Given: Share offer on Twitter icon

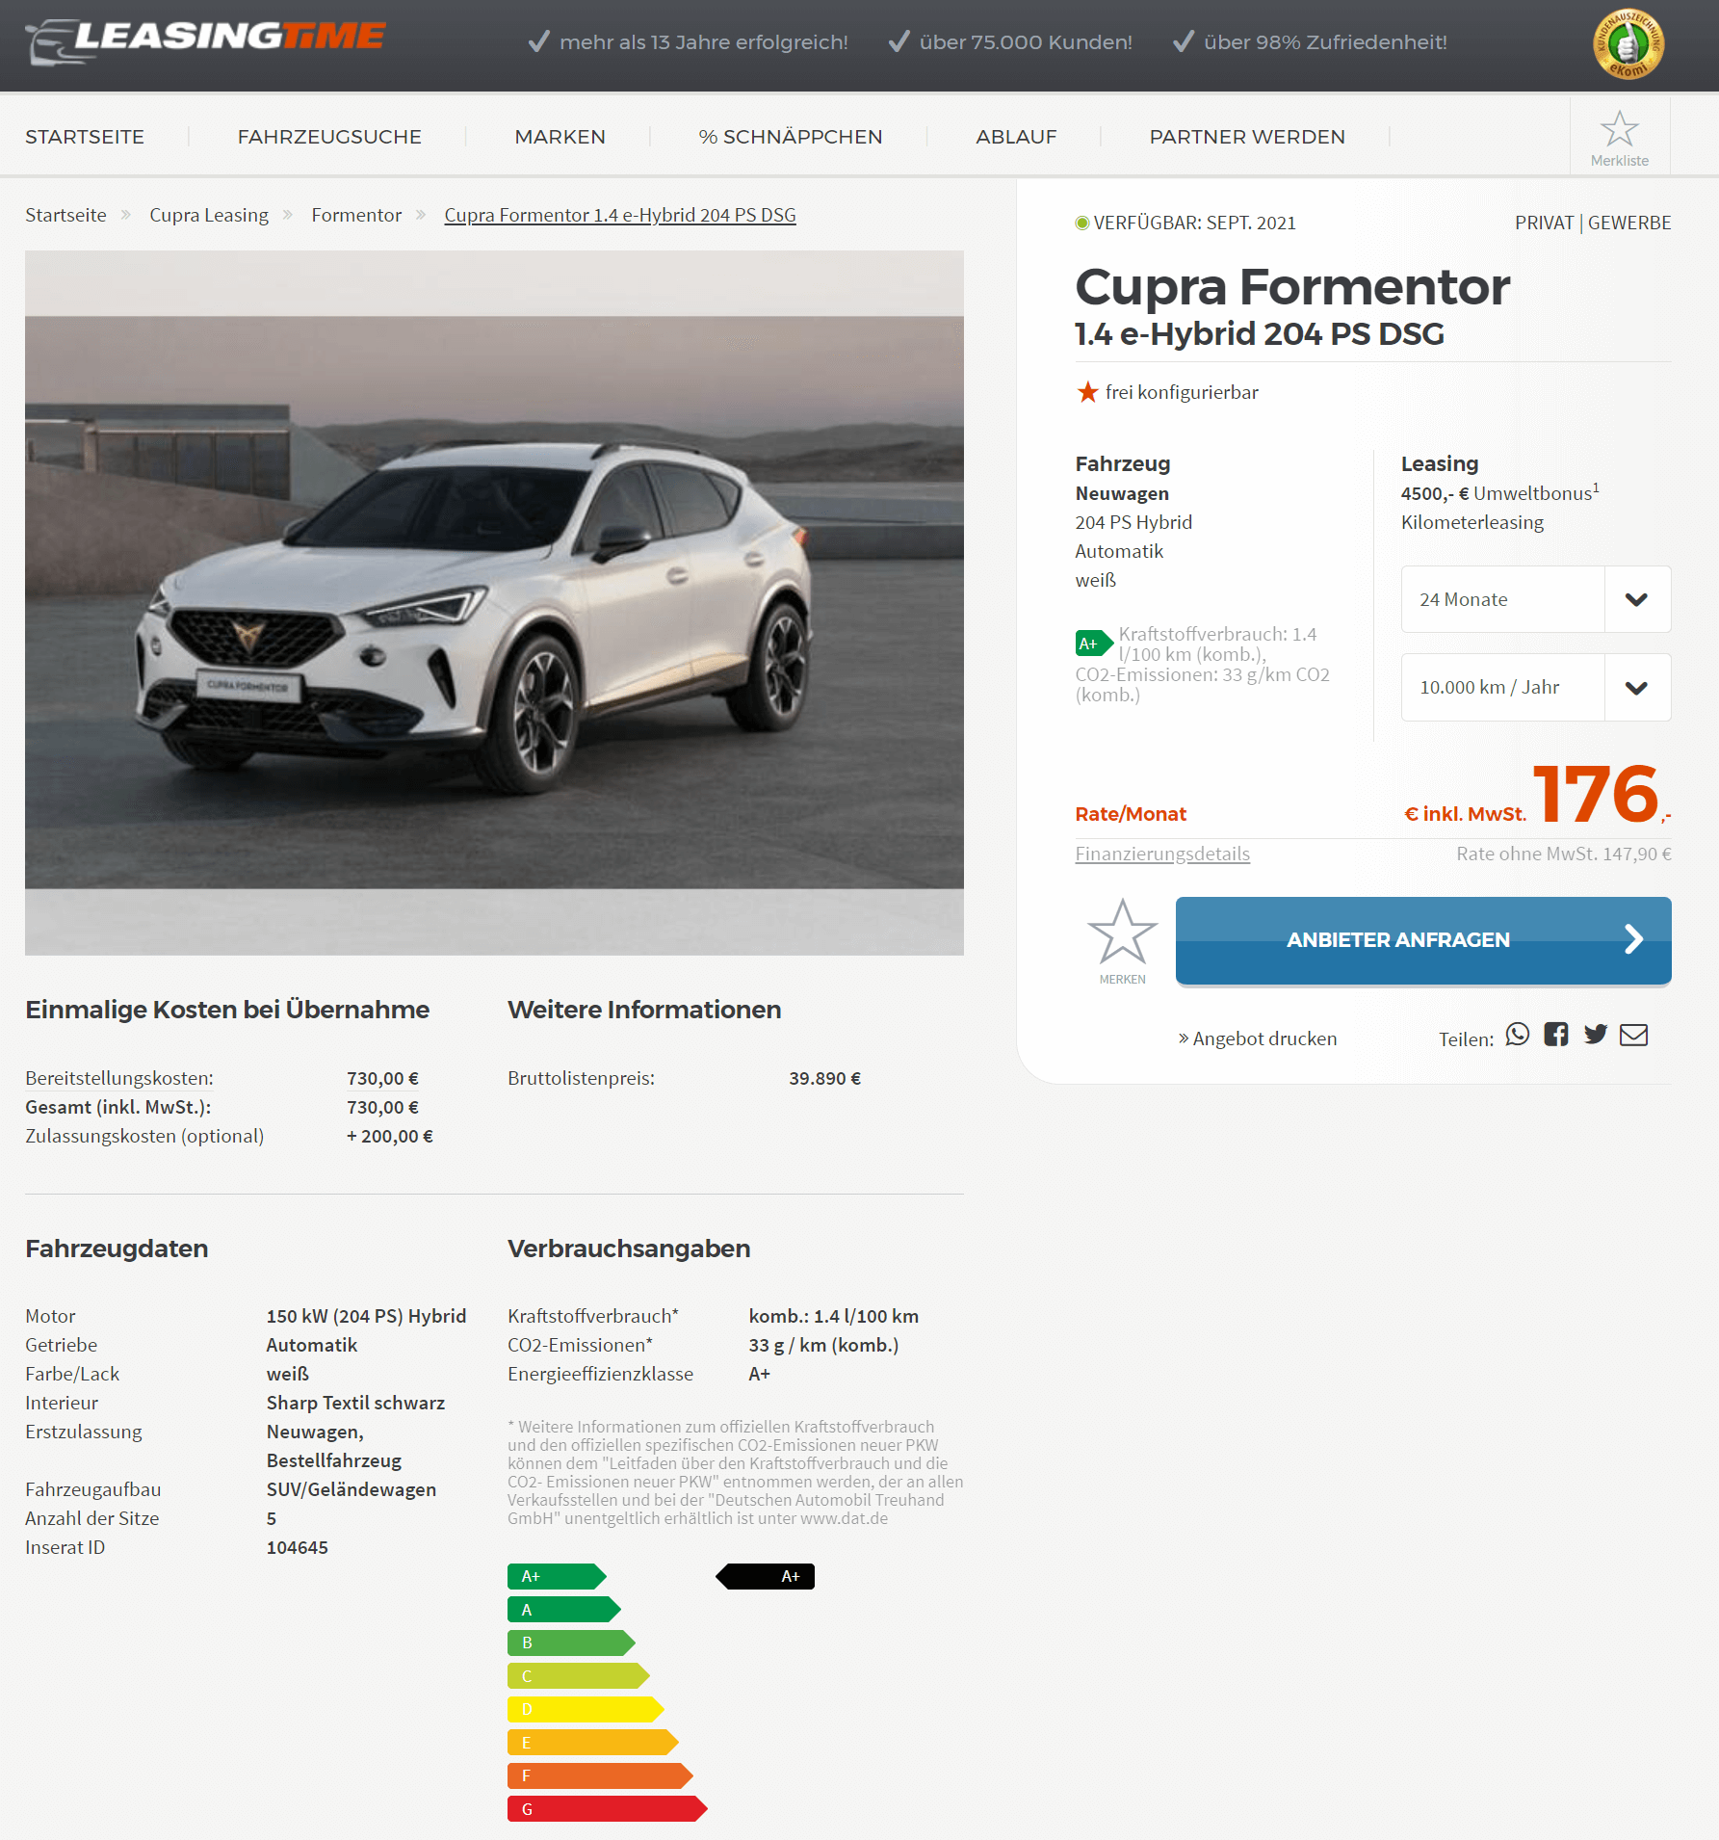Looking at the screenshot, I should [1596, 1035].
